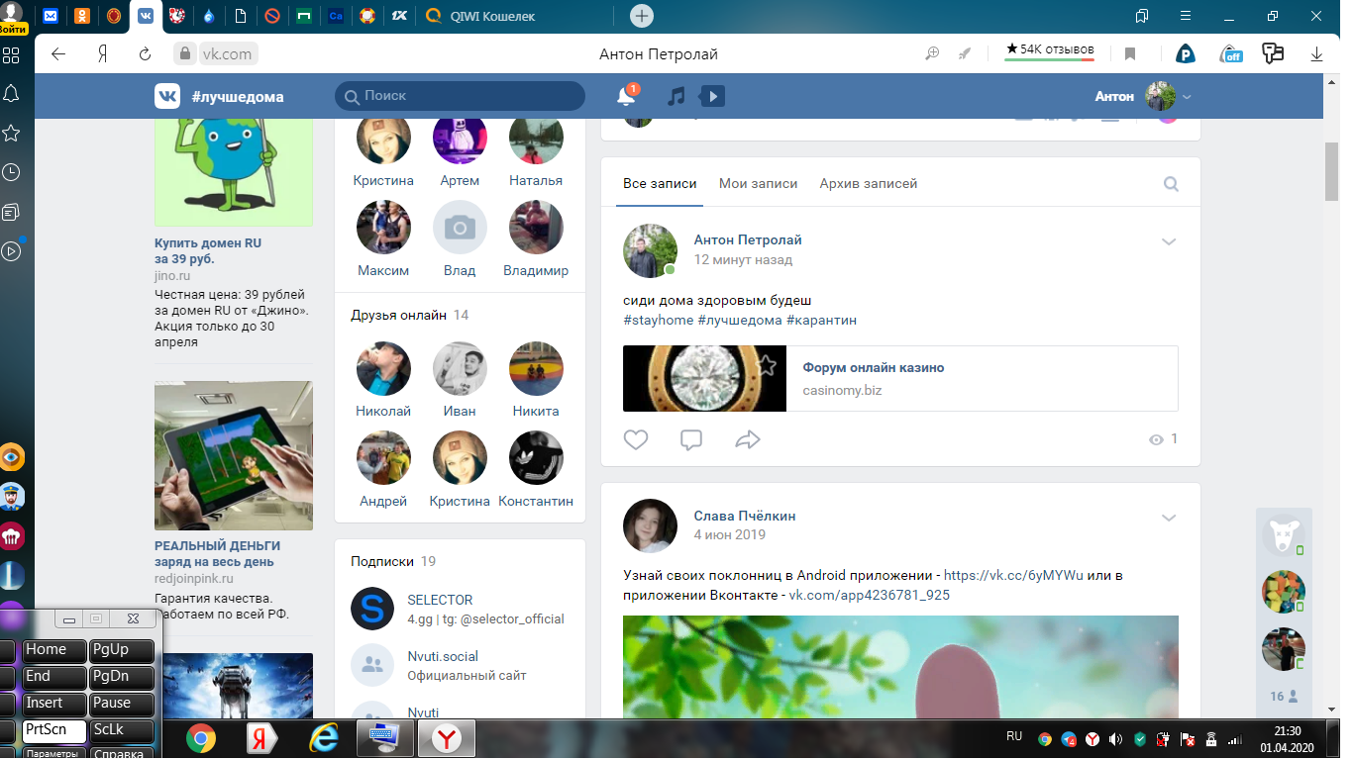Expand options chevron on Антон Петролай's post
Image resolution: width=1353 pixels, height=760 pixels.
click(x=1169, y=241)
